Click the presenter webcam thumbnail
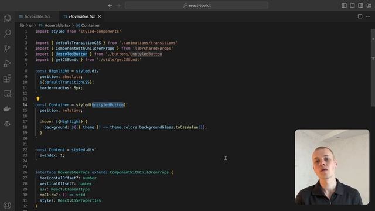 click(332, 167)
